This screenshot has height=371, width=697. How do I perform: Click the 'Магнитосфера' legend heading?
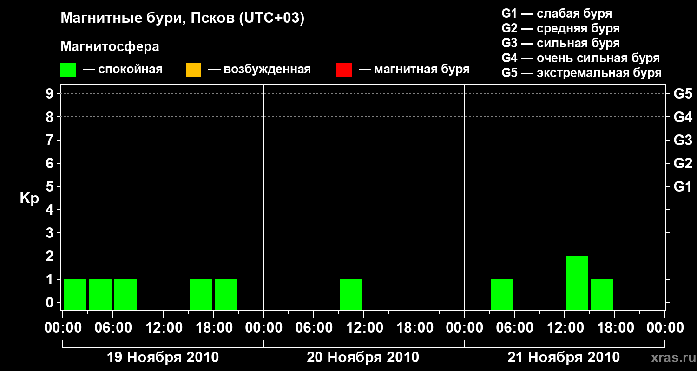pyautogui.click(x=110, y=47)
